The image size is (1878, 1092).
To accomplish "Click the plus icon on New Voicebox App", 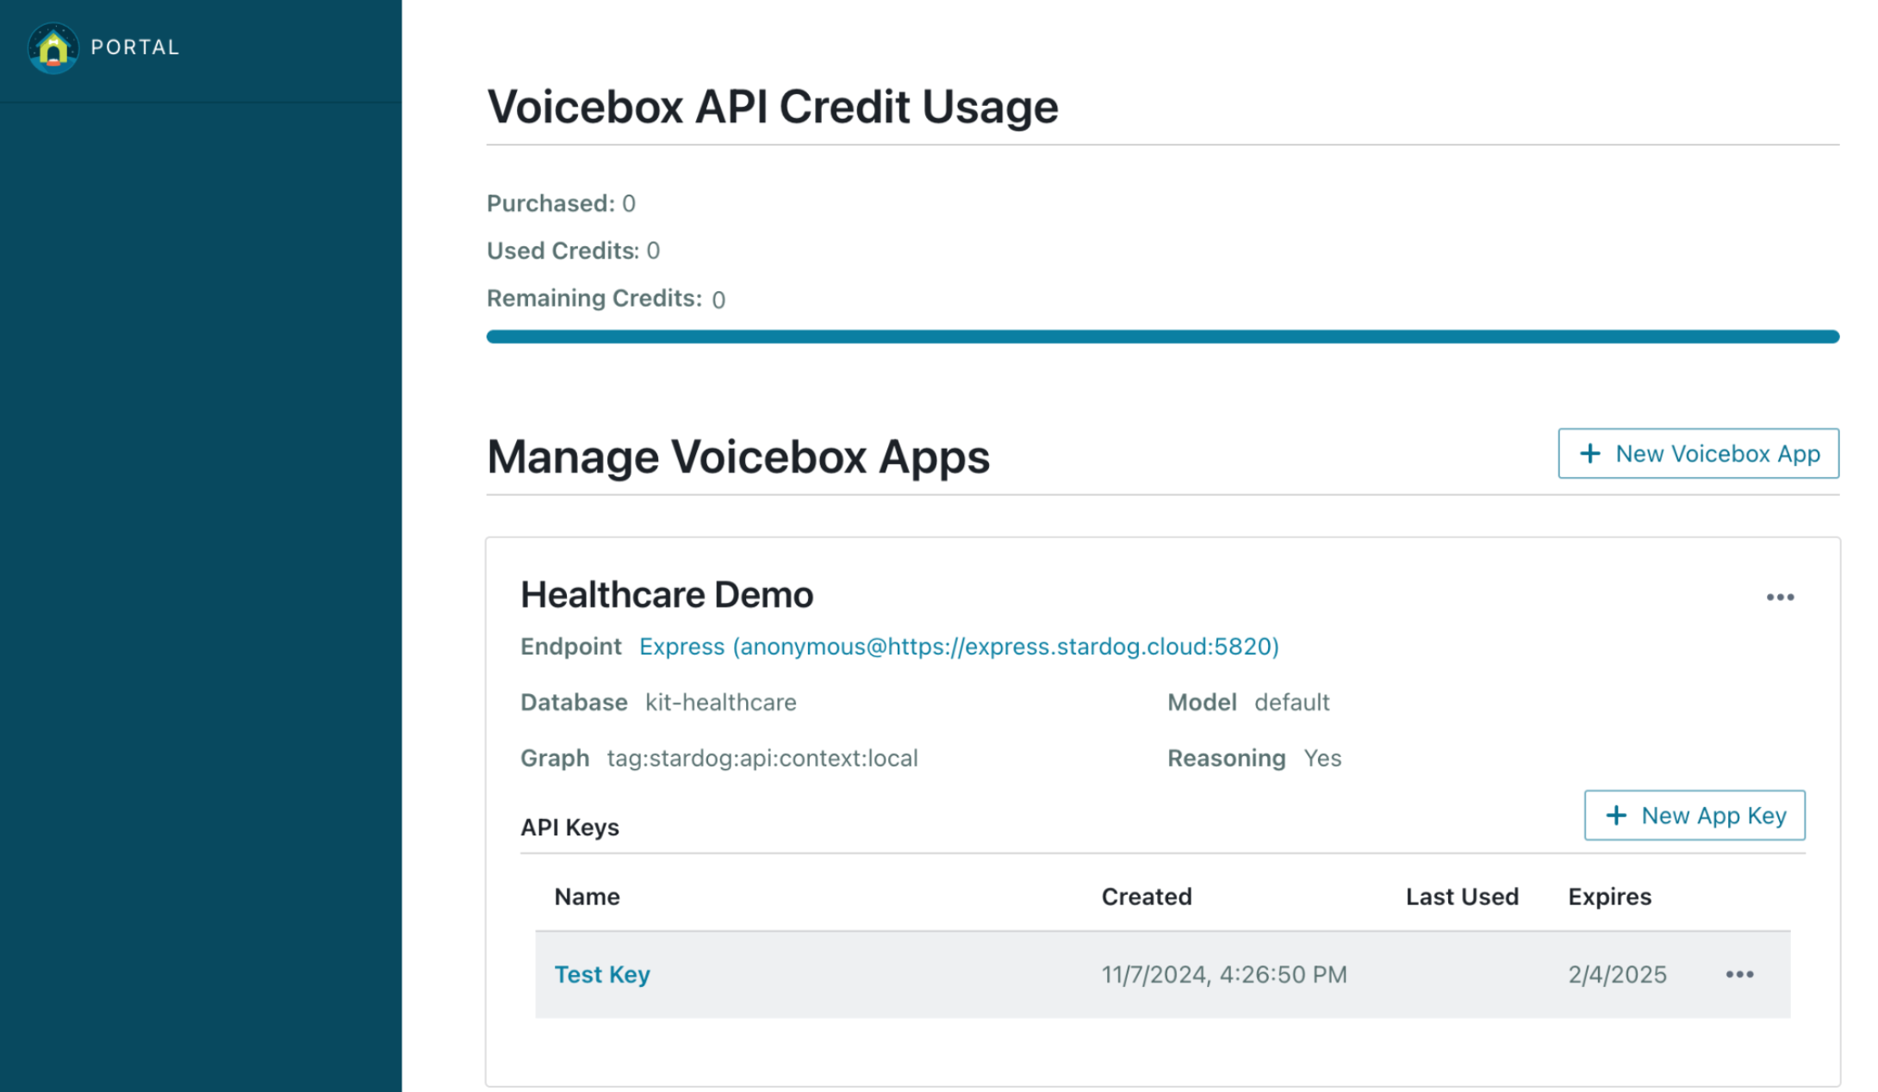I will (x=1589, y=453).
